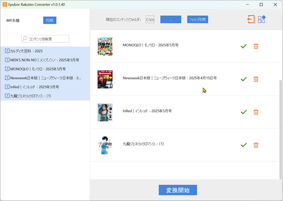Select カルディ大百科 - 2025 in the bookshelf list
This screenshot has height=201, width=283.
45,51
